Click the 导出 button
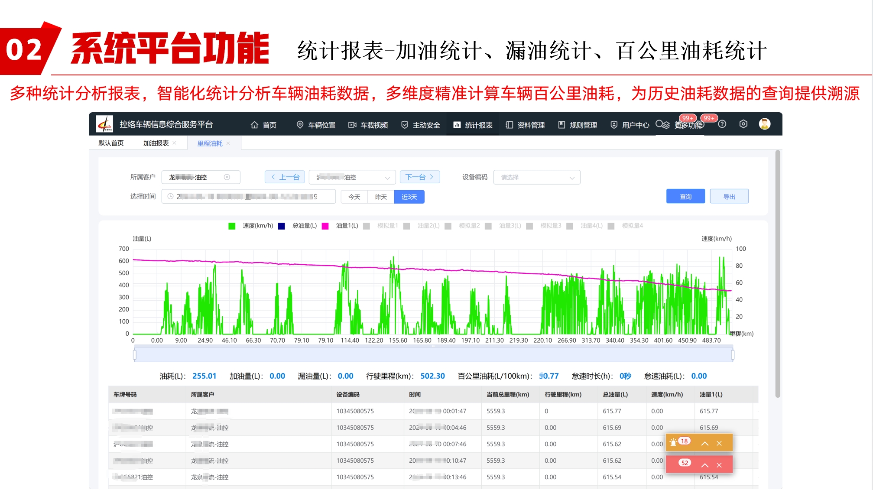Viewport: 873px width, 490px height. pyautogui.click(x=729, y=197)
